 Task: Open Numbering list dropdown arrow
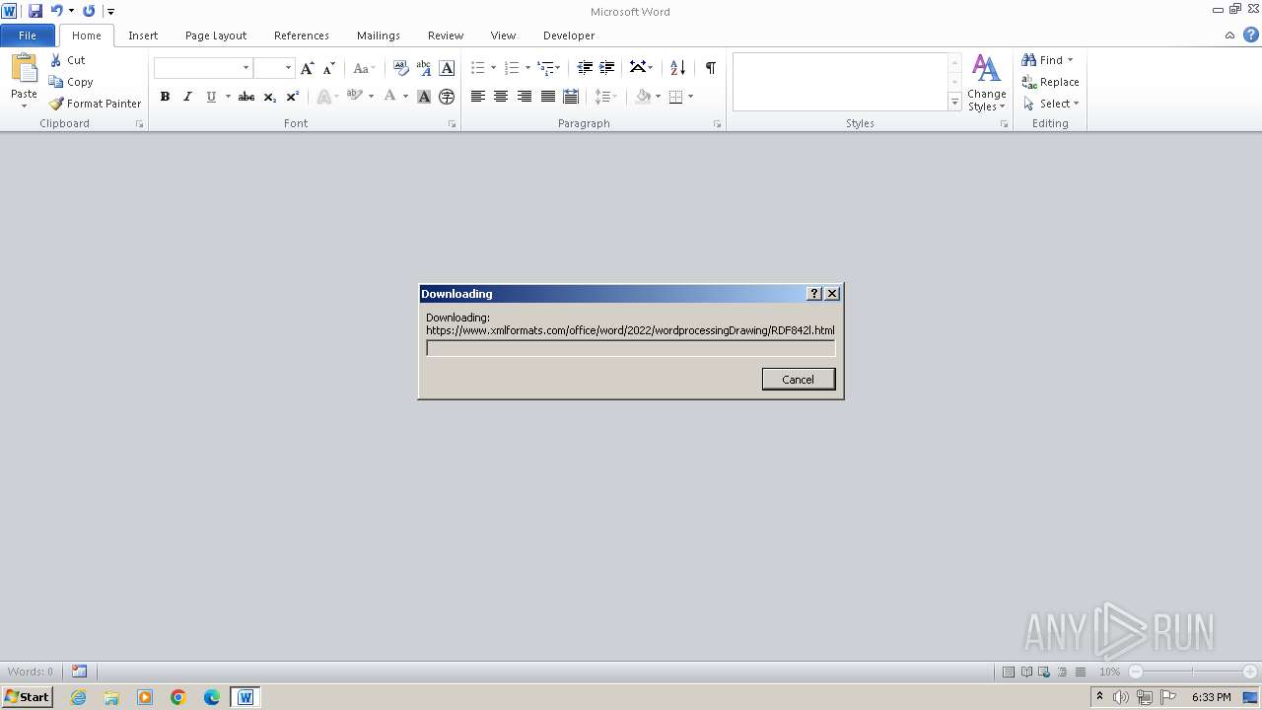click(x=527, y=68)
